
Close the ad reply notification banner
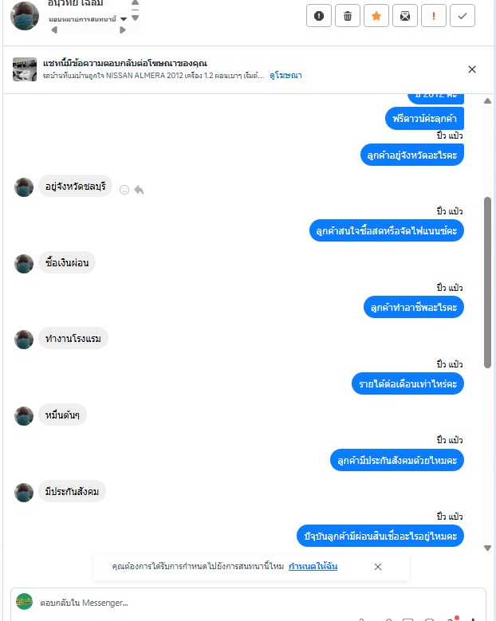coord(472,69)
